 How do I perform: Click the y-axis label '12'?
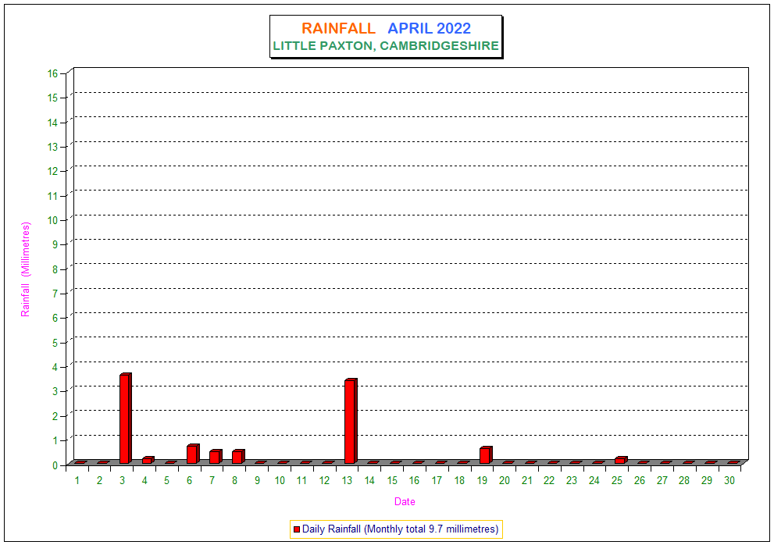[53, 172]
